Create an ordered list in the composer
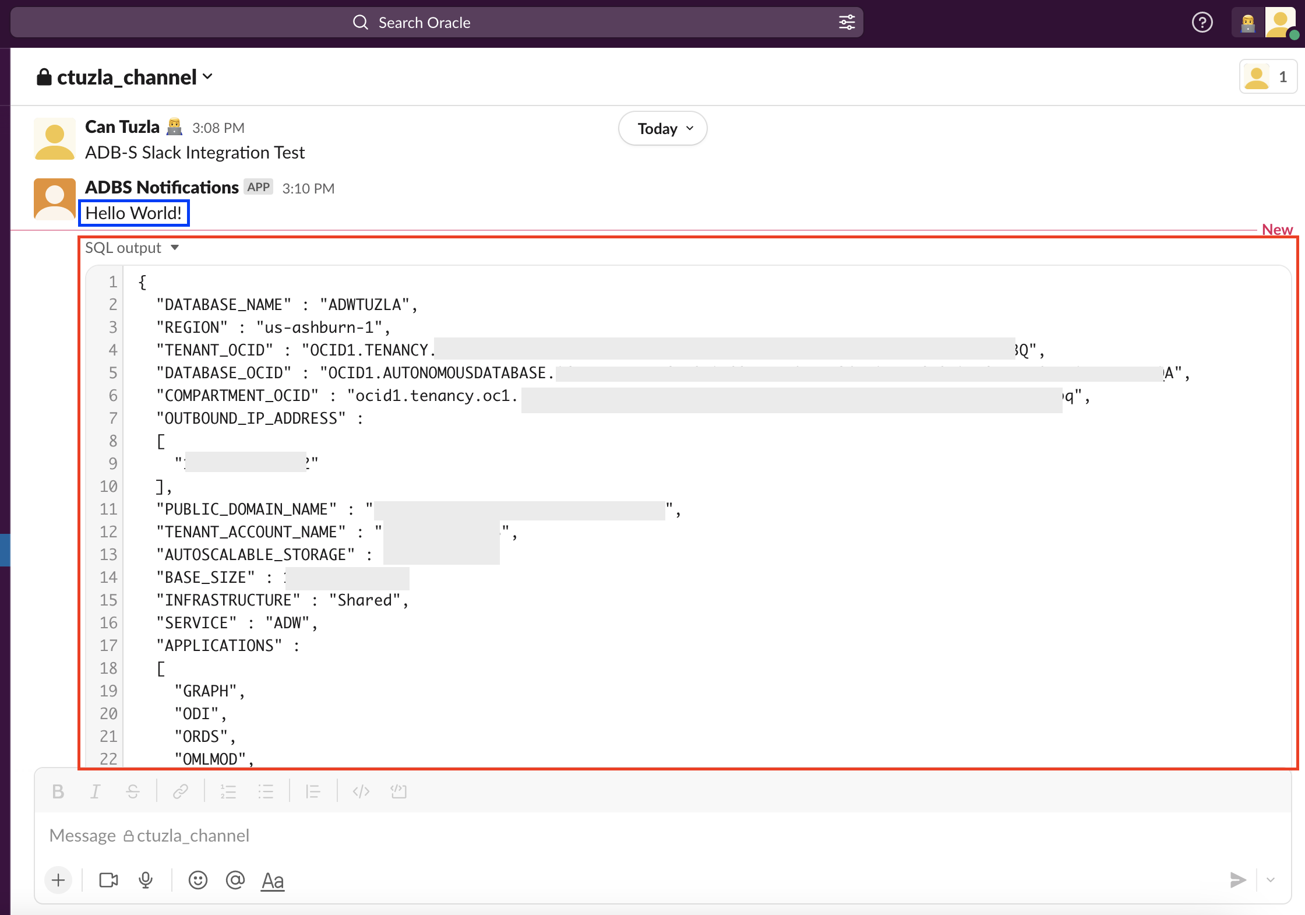Image resolution: width=1305 pixels, height=915 pixels. tap(228, 791)
